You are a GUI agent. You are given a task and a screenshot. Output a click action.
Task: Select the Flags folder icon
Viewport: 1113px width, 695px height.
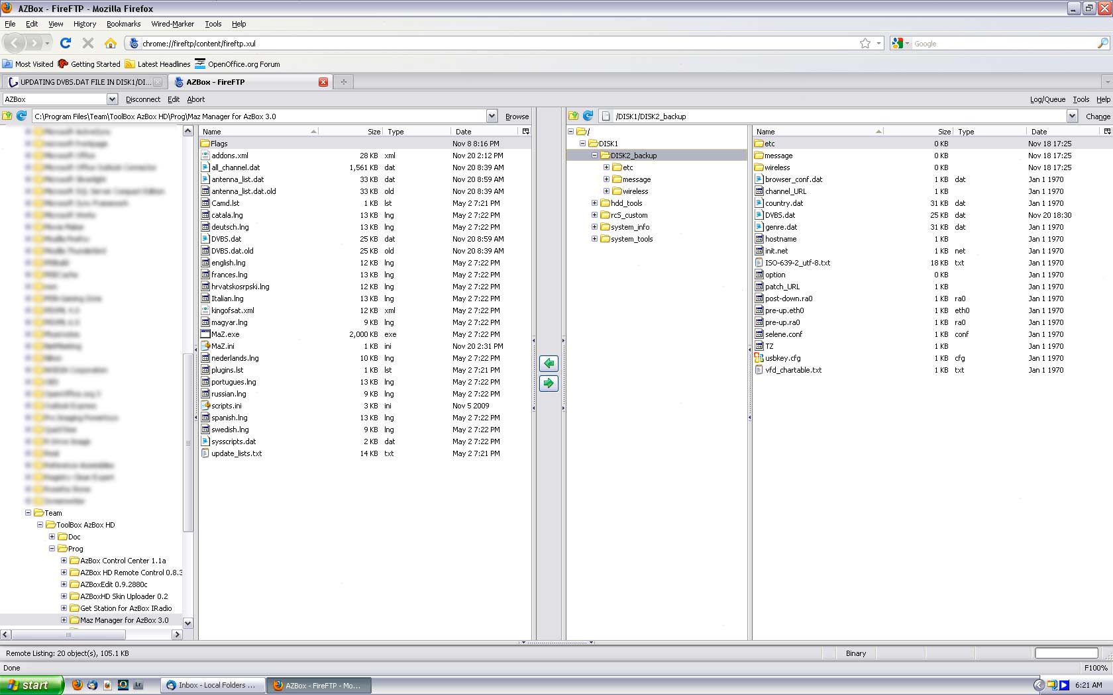(x=205, y=144)
